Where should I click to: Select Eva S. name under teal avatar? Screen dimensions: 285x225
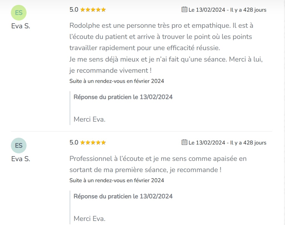click(21, 159)
